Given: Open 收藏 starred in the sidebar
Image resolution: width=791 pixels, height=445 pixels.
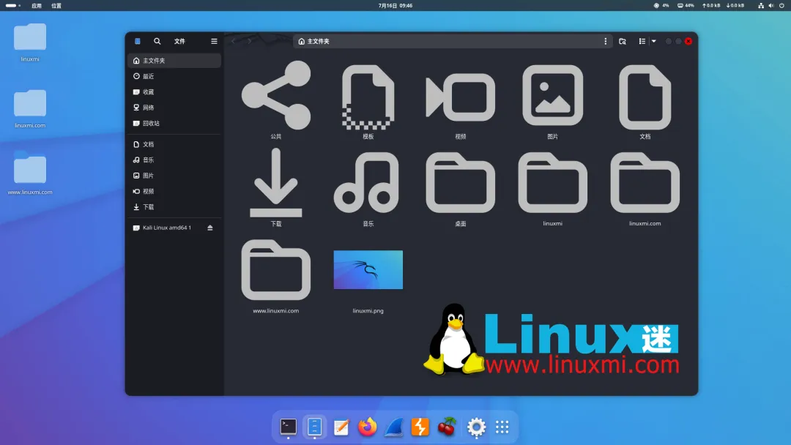Looking at the screenshot, I should point(174,91).
